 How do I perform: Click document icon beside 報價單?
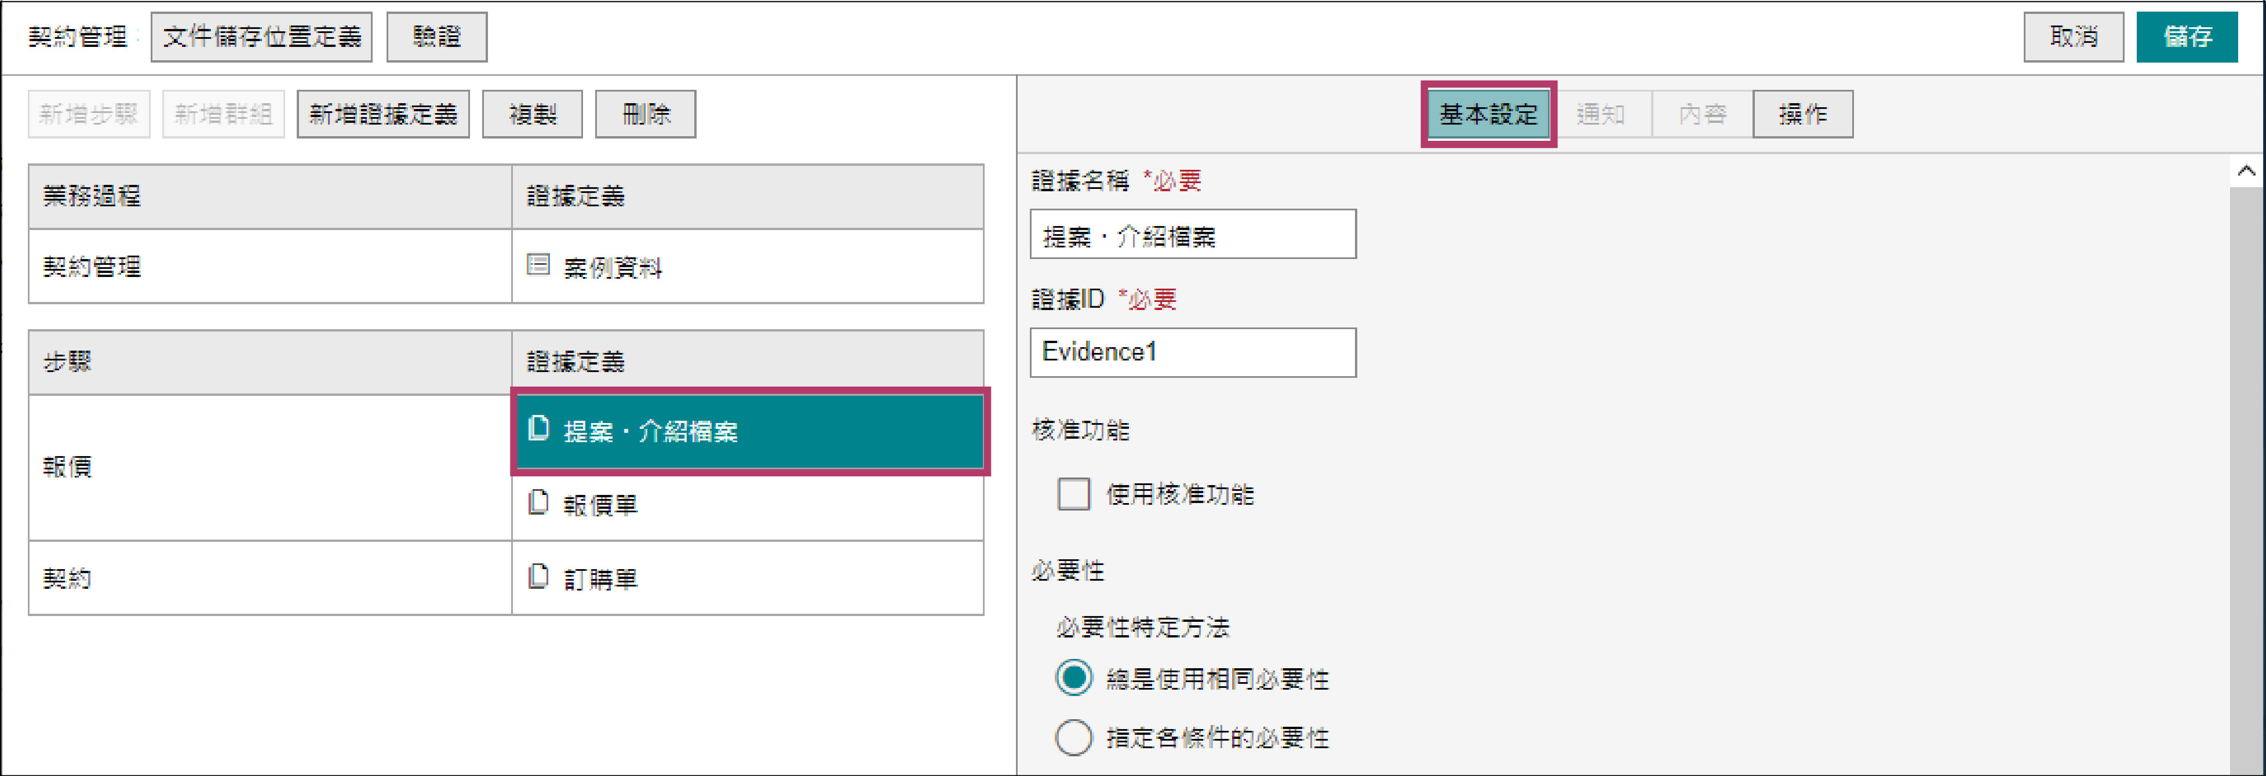tap(538, 502)
